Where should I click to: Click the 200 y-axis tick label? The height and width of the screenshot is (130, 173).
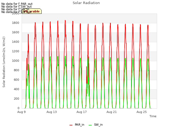tap(16, 99)
